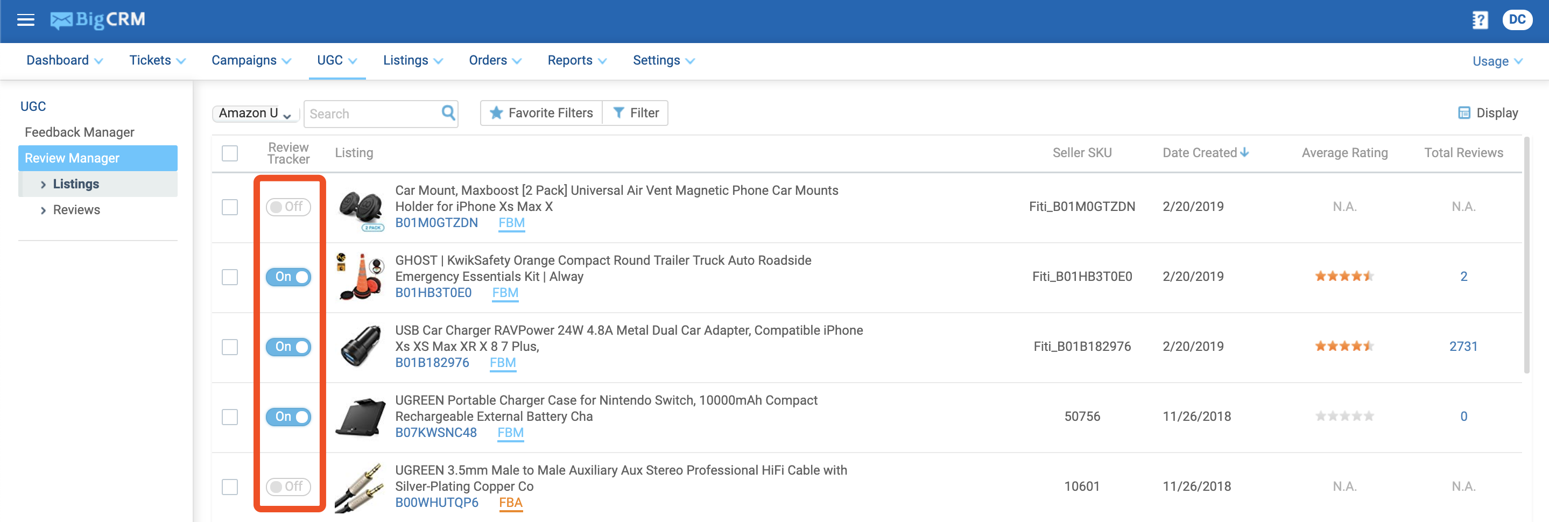This screenshot has width=1549, height=522.
Task: Open total reviews count 2
Action: point(1463,277)
